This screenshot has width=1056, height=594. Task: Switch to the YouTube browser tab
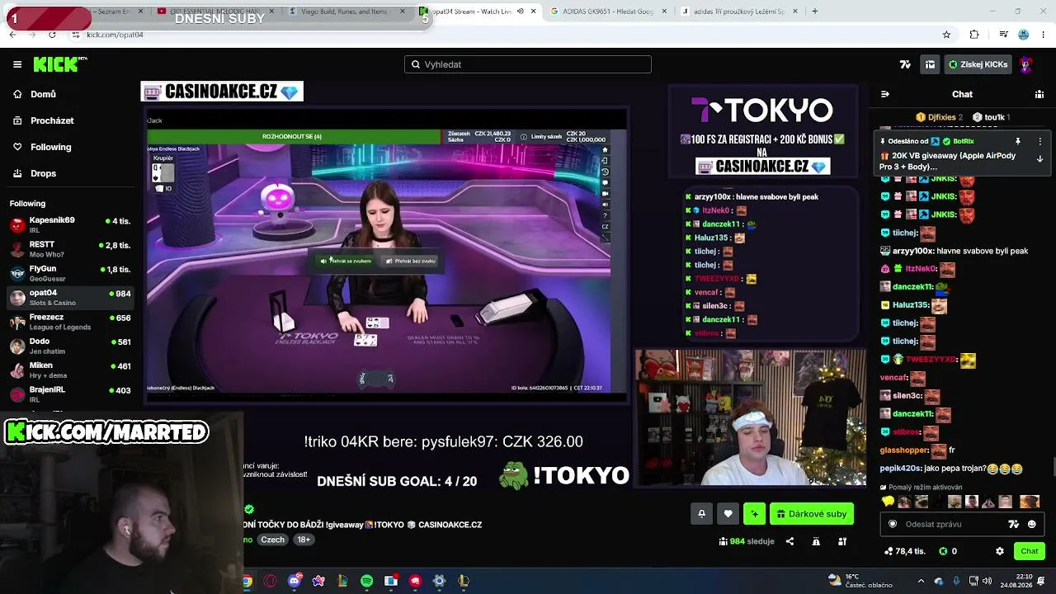pyautogui.click(x=214, y=12)
